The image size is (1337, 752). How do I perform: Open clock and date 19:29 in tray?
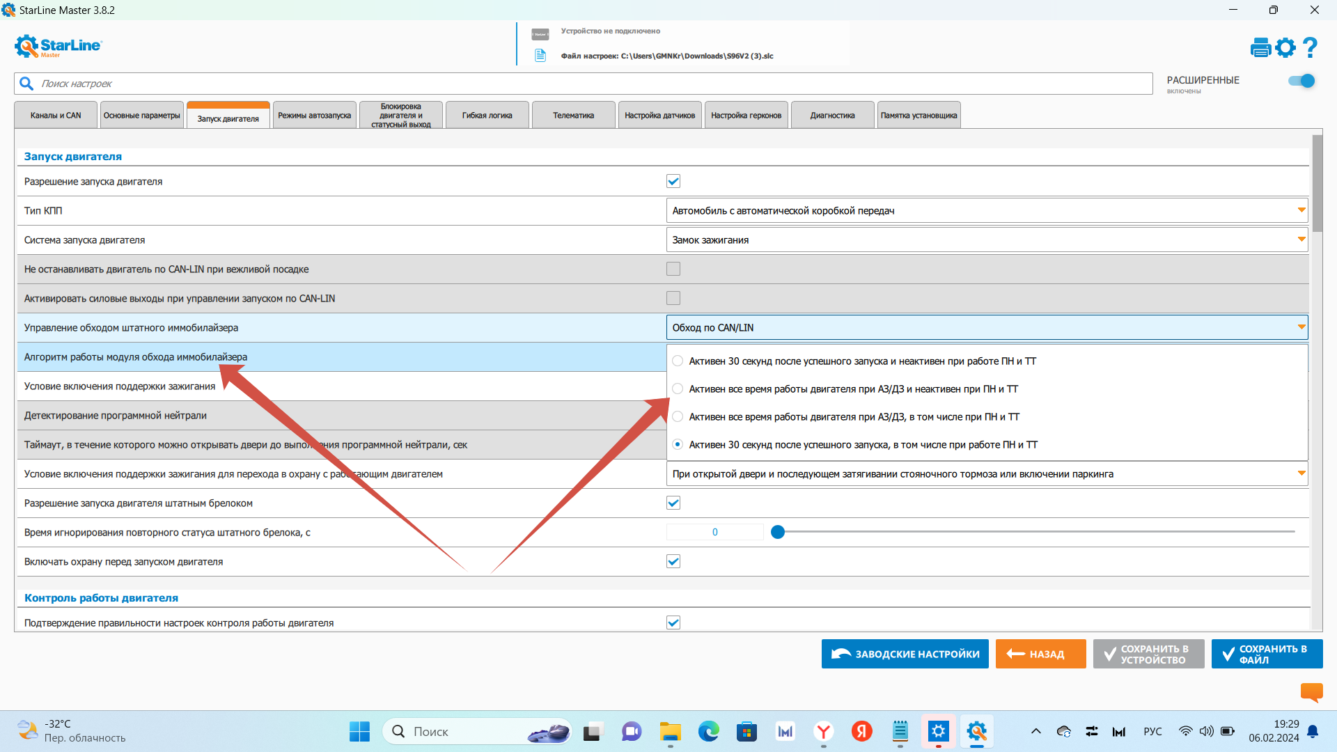[1274, 731]
